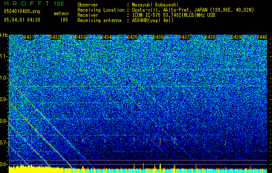This screenshot has width=272, height=173.
Task: Click the 0.9 frequency axis label
Action: pos(4,99)
